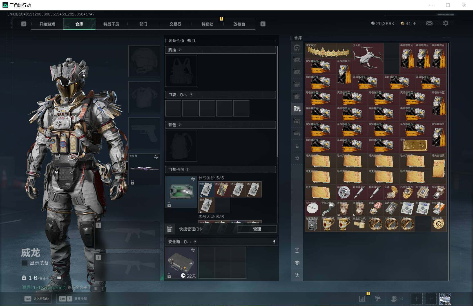The image size is (473, 306).
Task: Switch to the 开始游戏 tab
Action: [47, 24]
